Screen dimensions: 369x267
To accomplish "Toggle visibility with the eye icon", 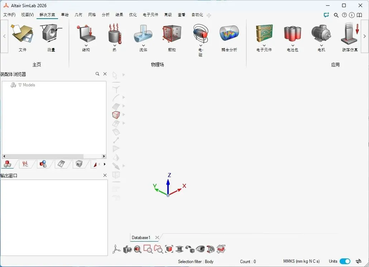I will (x=200, y=249).
